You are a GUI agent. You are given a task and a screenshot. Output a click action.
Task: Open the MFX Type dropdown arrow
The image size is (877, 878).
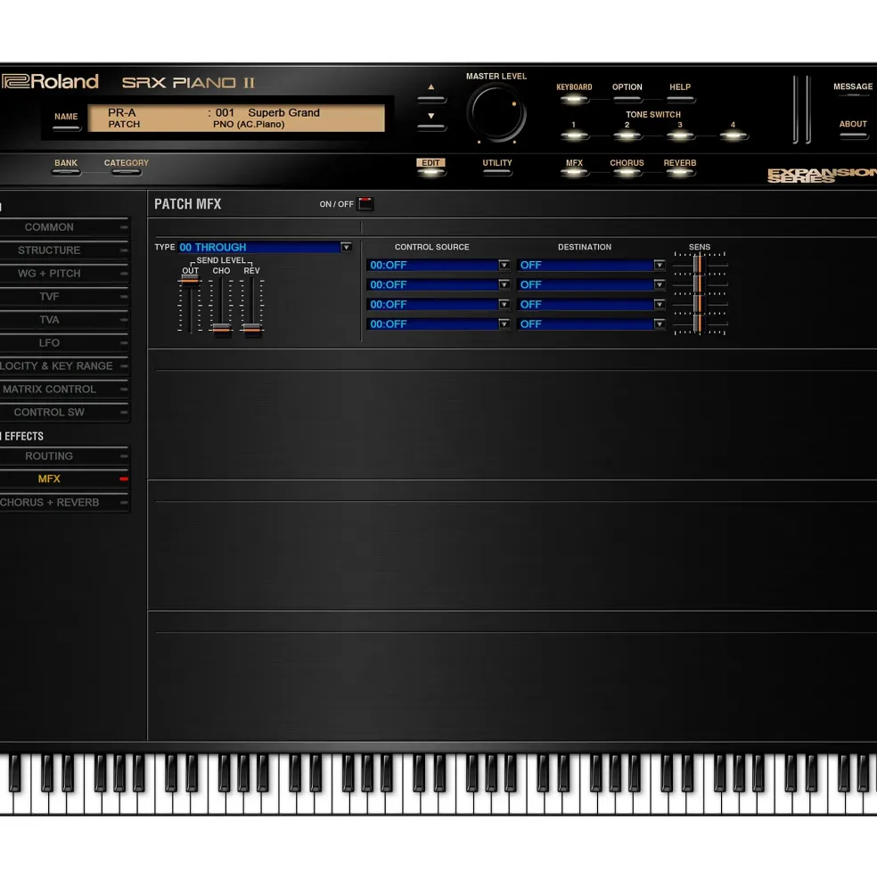tap(346, 247)
